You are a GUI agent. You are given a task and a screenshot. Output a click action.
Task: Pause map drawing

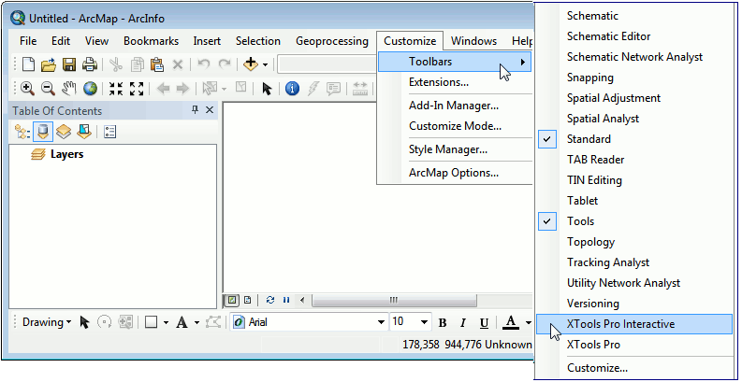coord(286,300)
